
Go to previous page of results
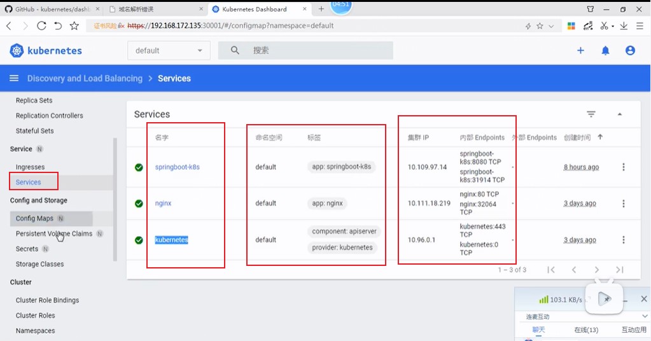click(x=574, y=270)
